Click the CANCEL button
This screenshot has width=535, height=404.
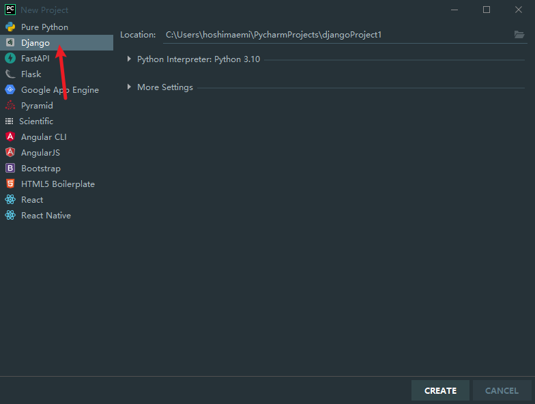(x=502, y=390)
